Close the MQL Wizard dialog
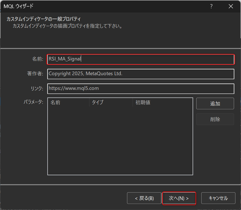241x210 pixels. pos(230,6)
